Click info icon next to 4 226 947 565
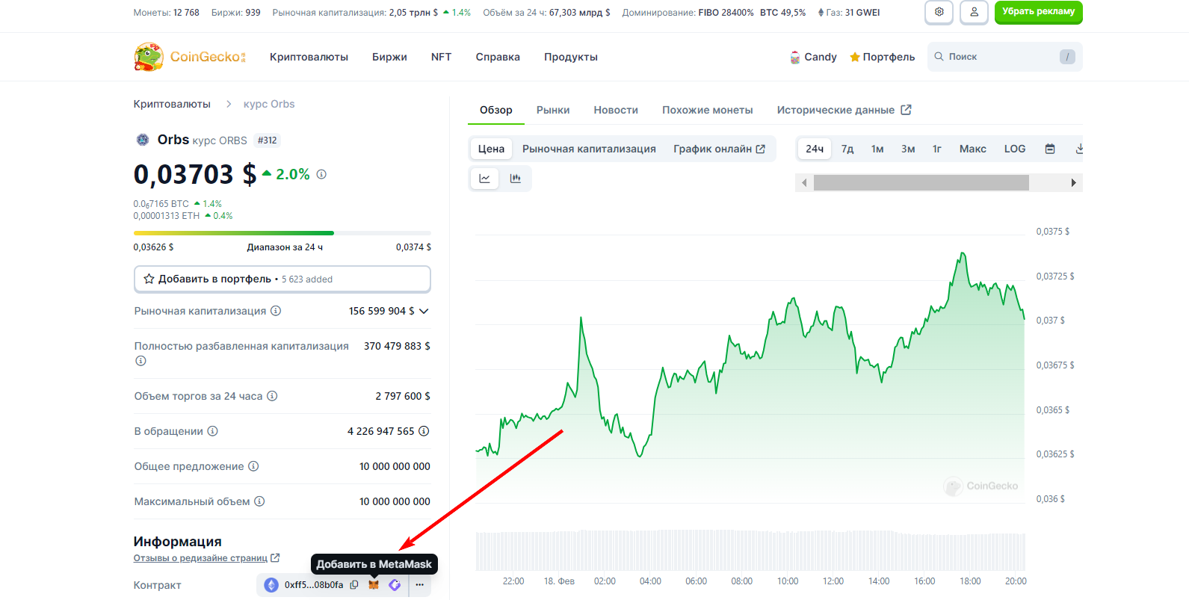The height and width of the screenshot is (600, 1189). 424,431
